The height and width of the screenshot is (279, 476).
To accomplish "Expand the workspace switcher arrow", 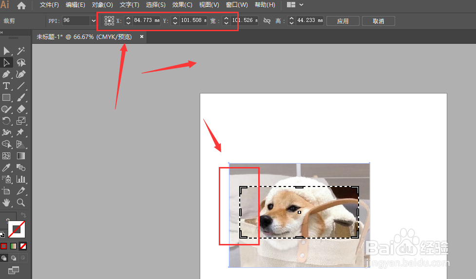I will 301,5.
